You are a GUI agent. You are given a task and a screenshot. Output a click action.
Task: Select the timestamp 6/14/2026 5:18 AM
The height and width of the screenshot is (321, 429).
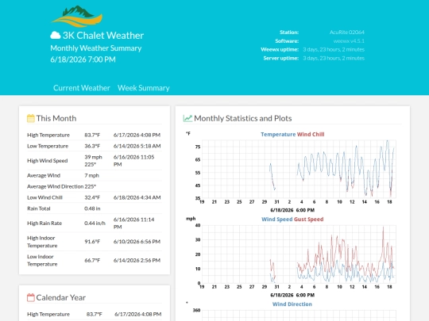[137, 146]
